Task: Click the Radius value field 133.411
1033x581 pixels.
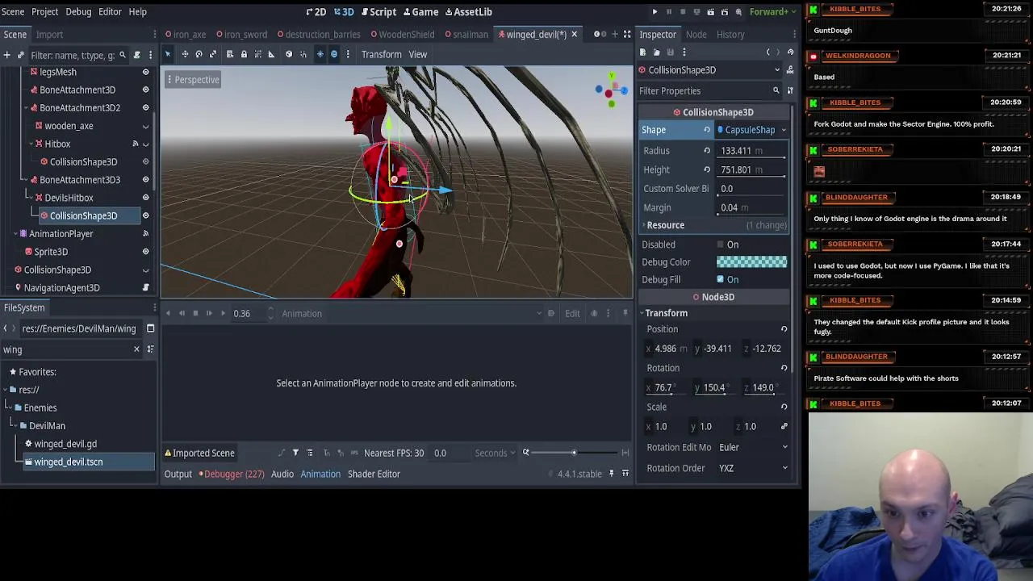Action: pyautogui.click(x=751, y=151)
